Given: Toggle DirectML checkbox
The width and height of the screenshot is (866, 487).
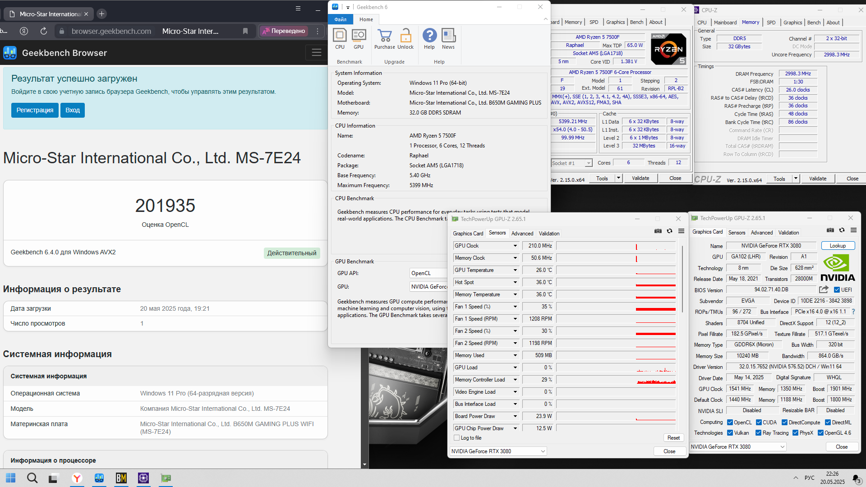Looking at the screenshot, I should coord(828,423).
